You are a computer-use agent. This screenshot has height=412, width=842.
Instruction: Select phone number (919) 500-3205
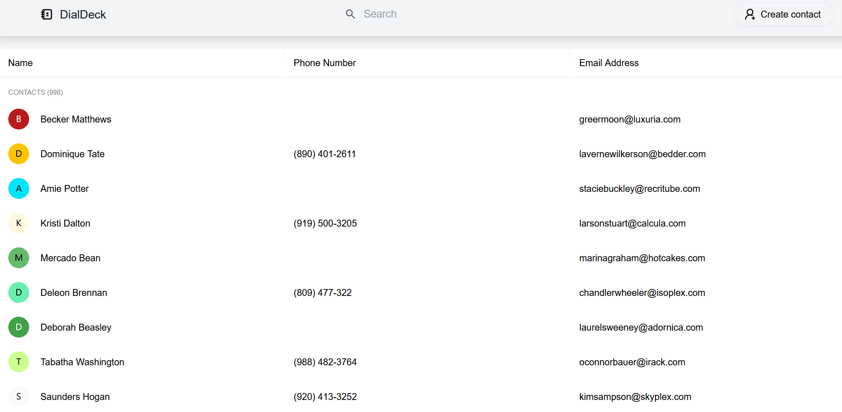[325, 223]
